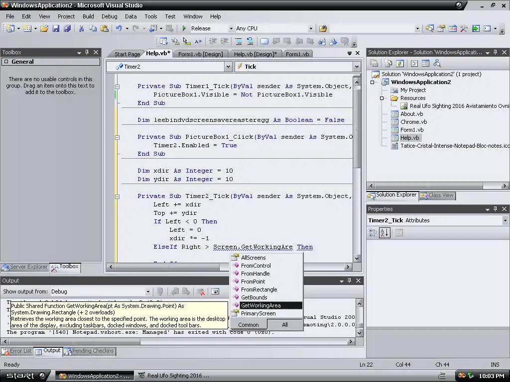Image resolution: width=510 pixels, height=382 pixels.
Task: Collapse the Timer2_Tick sub outline
Action: click(117, 196)
